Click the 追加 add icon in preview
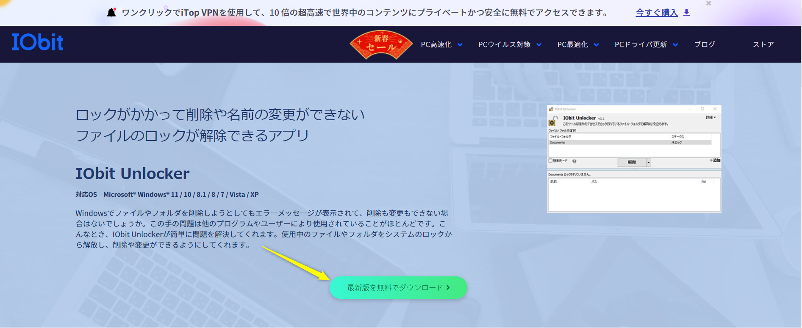 click(x=715, y=160)
